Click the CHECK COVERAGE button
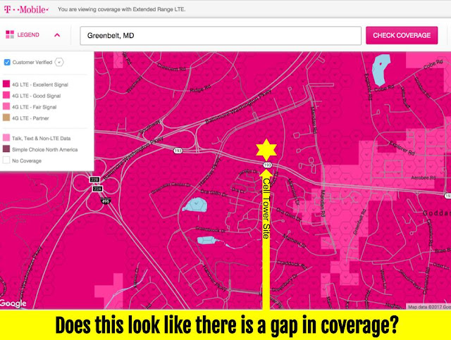The image size is (451, 340). click(402, 35)
